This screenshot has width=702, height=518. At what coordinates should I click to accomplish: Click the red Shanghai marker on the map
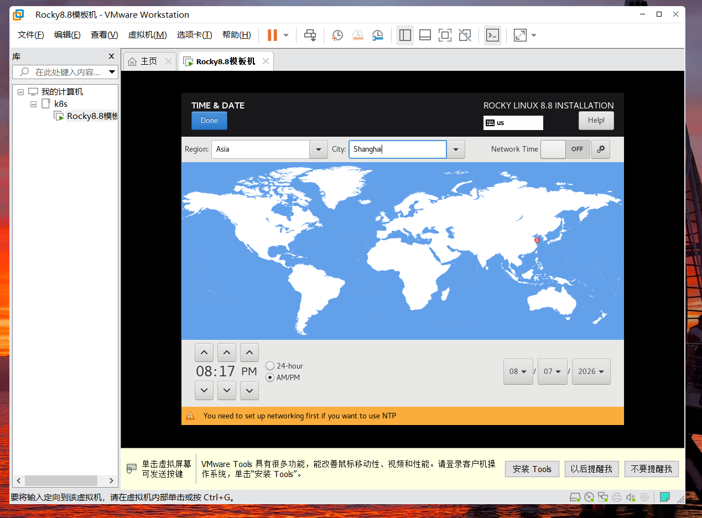click(537, 240)
